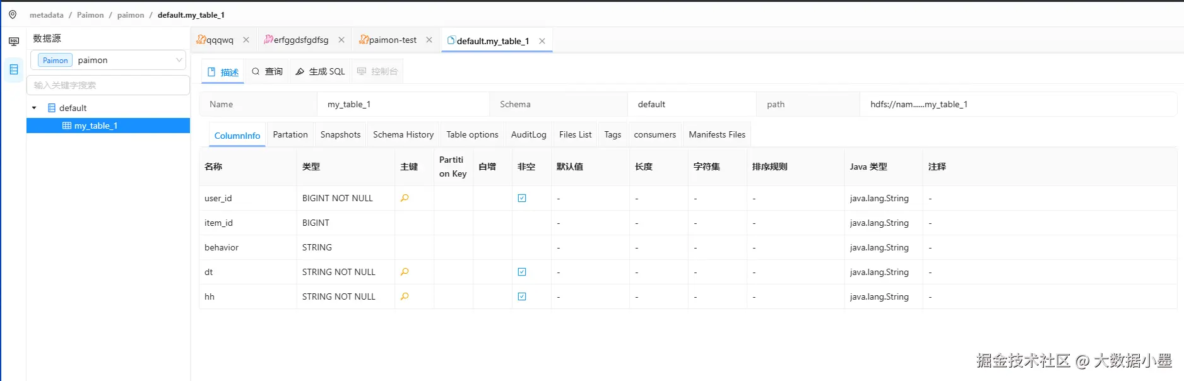
Task: Open the 生成 SQL tab
Action: [321, 71]
